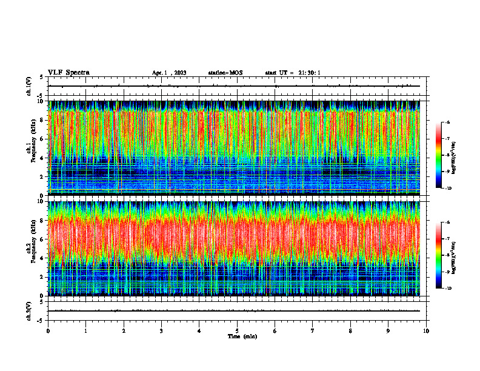Click the ch.1 spectrogram color scale bar
The width and height of the screenshot is (480, 371).
tap(439, 155)
